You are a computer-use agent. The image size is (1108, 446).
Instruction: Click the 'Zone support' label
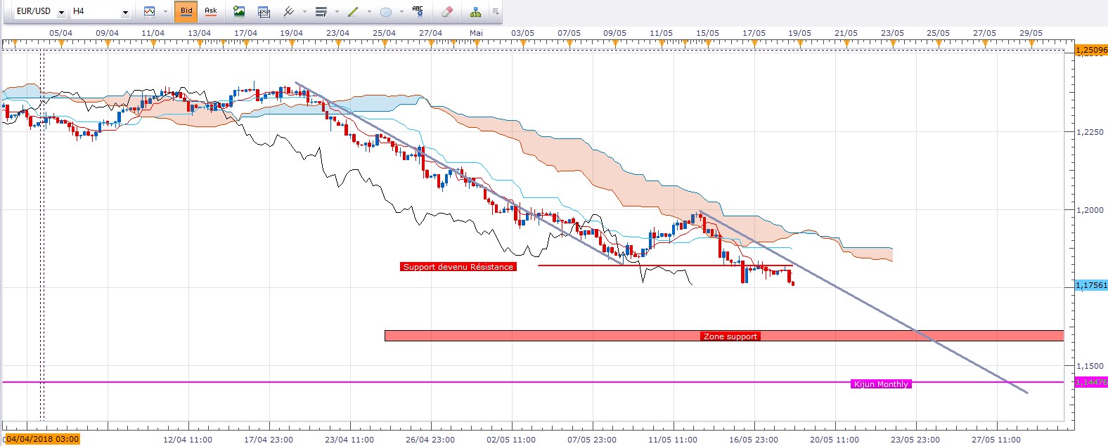(x=730, y=336)
